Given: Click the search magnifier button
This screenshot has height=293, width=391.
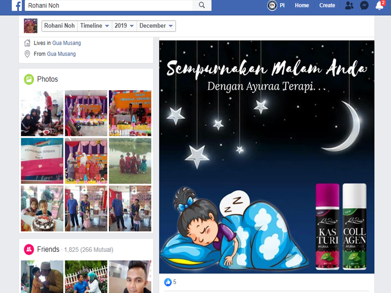Looking at the screenshot, I should pyautogui.click(x=202, y=5).
